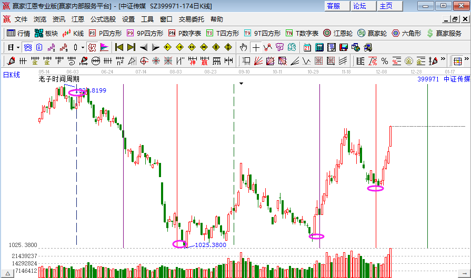
Task: Open the 资讯 menu
Action: [x=59, y=19]
